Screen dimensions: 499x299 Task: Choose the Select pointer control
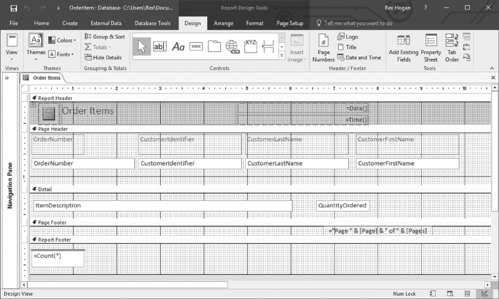(142, 46)
